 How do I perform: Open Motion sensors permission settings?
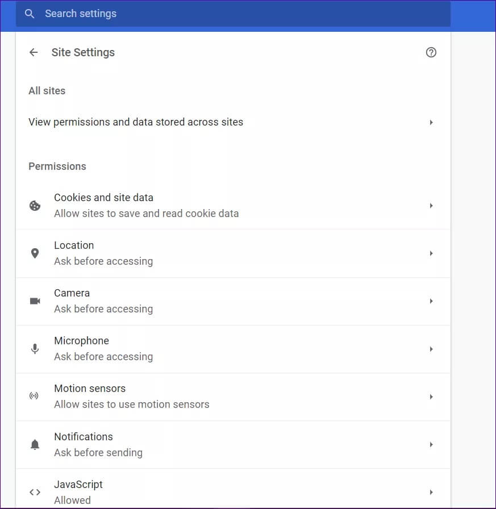click(227, 397)
